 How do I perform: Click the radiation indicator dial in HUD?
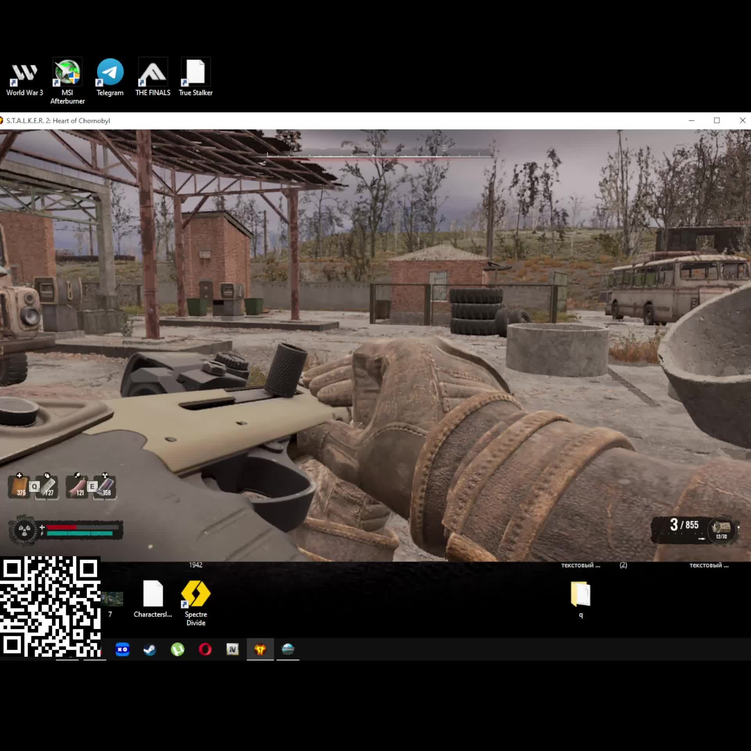point(24,531)
